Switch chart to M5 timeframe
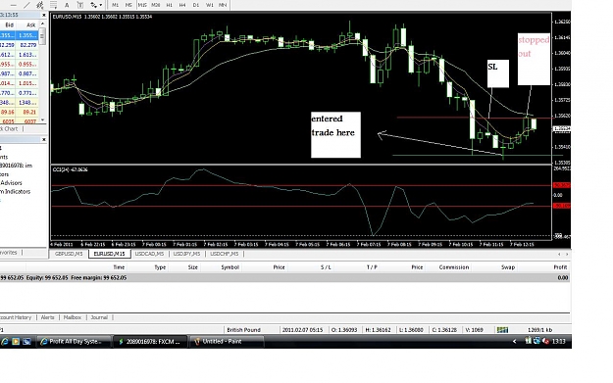Image resolution: width=613 pixels, height=383 pixels. [x=128, y=5]
